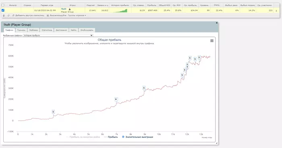The width and height of the screenshot is (282, 148).
Task: Click the $ win marker near game 2.5k
Action: click(x=53, y=112)
